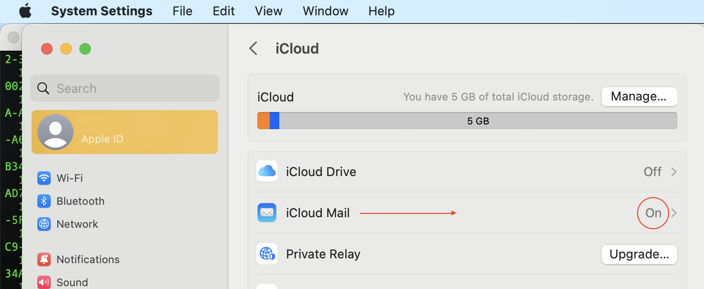Click the yellow minimize window button
The image size is (704, 289).
click(x=66, y=49)
